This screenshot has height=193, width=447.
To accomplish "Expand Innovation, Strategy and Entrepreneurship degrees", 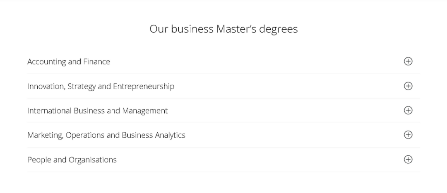I will [x=223, y=86].
